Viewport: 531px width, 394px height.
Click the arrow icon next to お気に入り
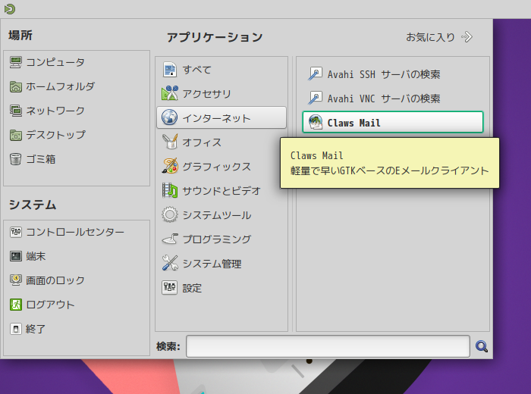click(467, 37)
